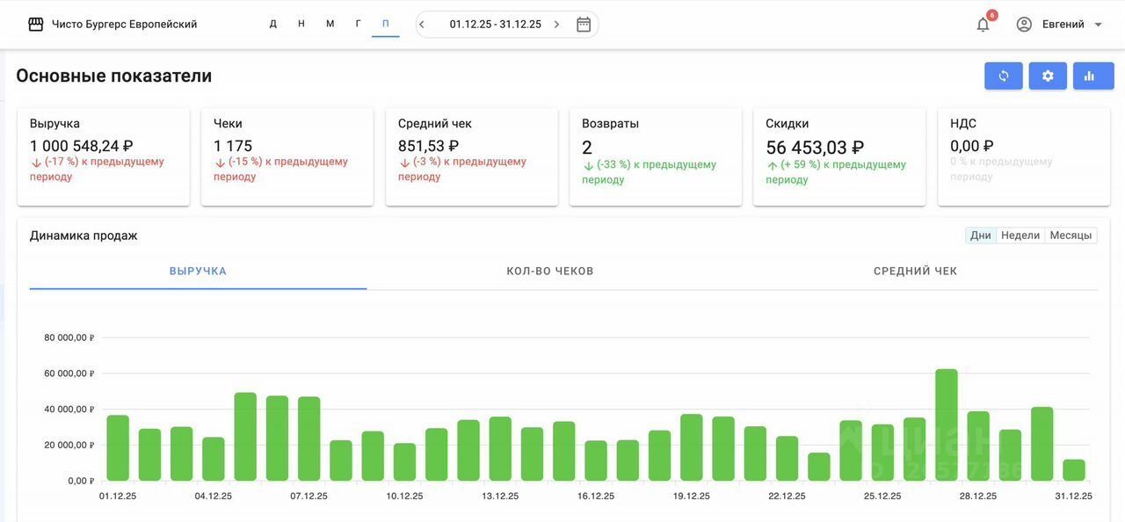Open the notifications bell
Image resolution: width=1125 pixels, height=522 pixels.
(983, 25)
